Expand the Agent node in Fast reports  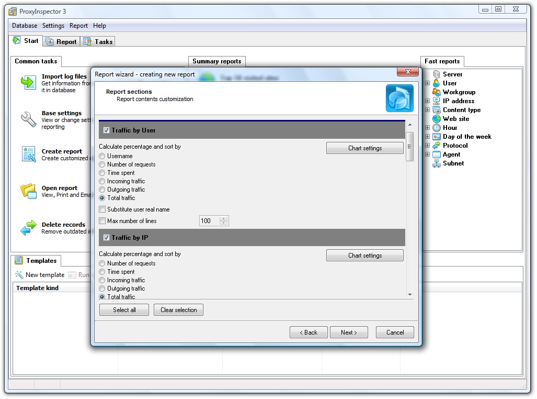click(427, 154)
